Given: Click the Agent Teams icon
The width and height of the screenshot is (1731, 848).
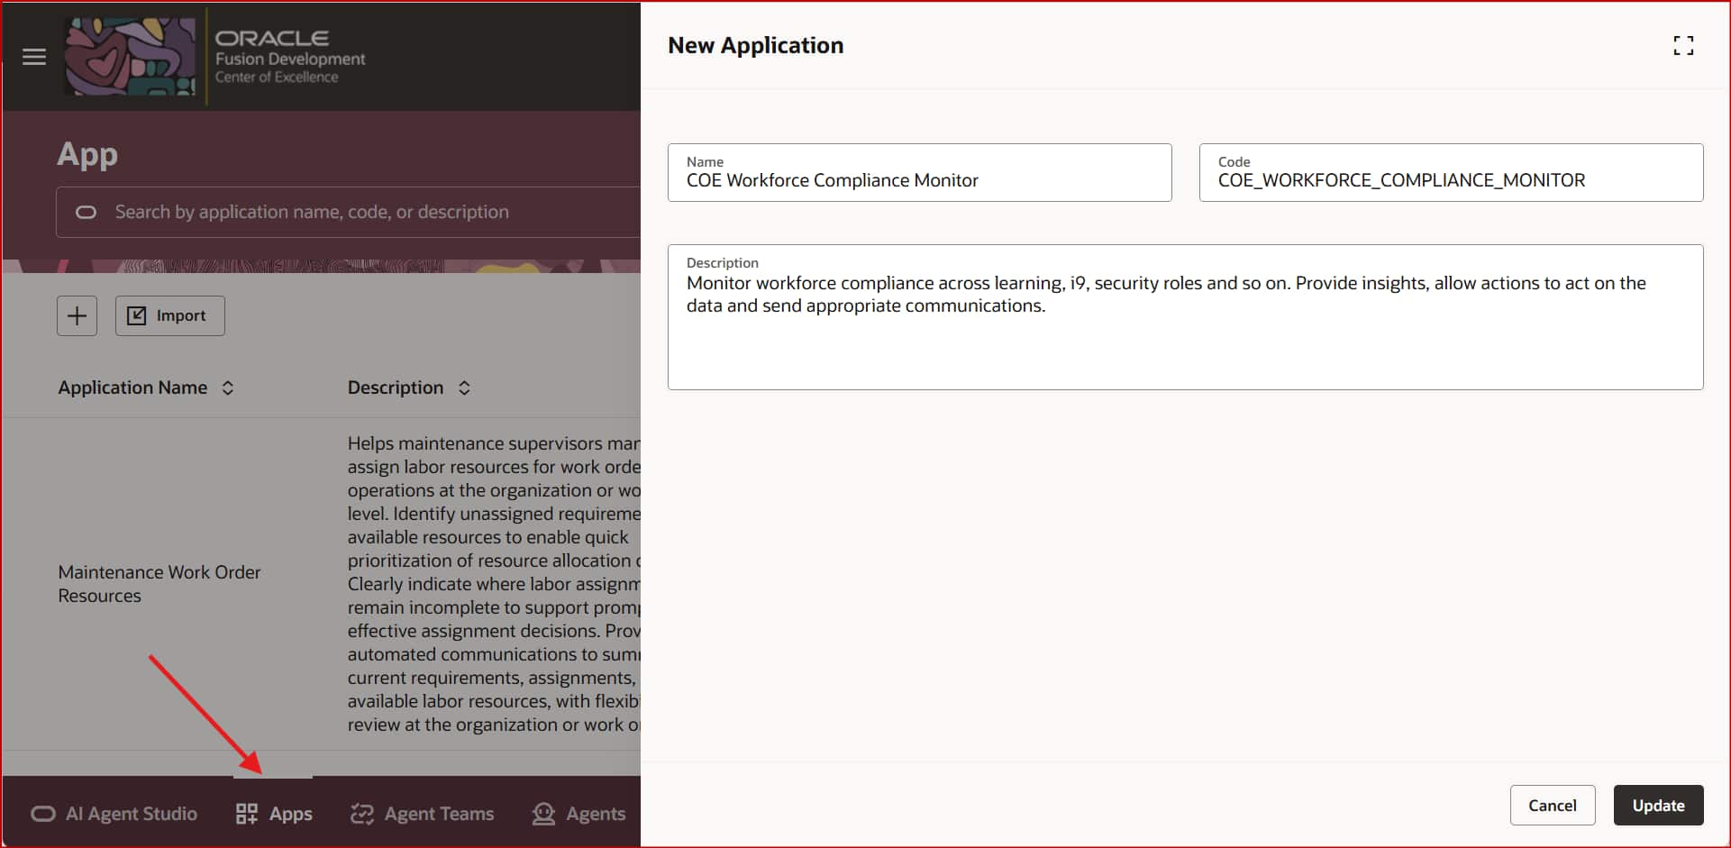Looking at the screenshot, I should (361, 814).
